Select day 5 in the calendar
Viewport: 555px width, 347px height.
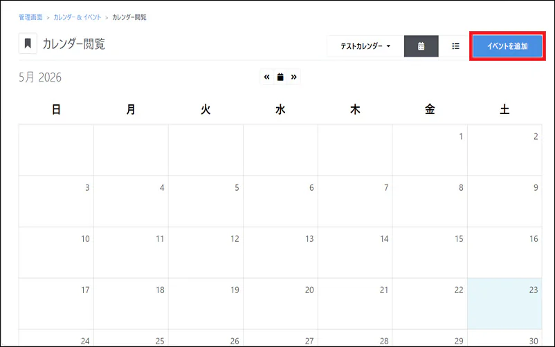coord(206,201)
